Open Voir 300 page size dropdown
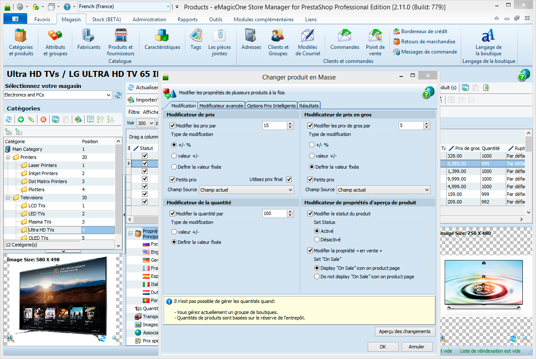The height and width of the screenshot is (359, 536). pos(145,123)
